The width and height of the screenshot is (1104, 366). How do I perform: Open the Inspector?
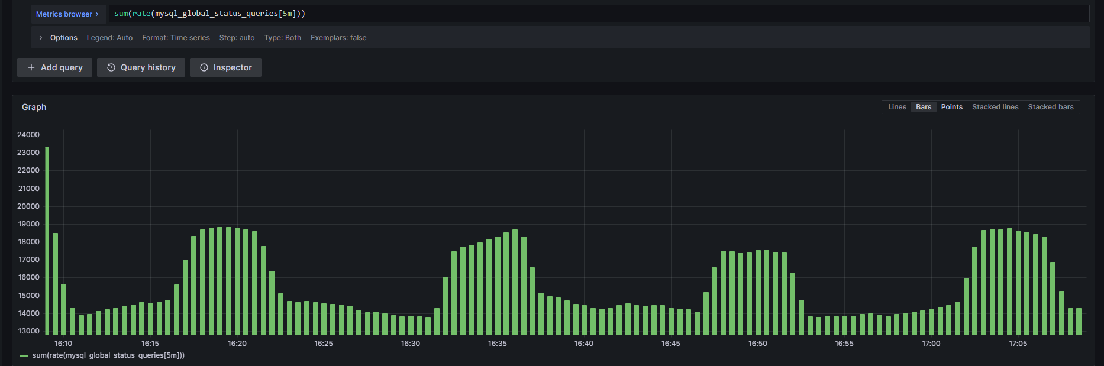225,67
